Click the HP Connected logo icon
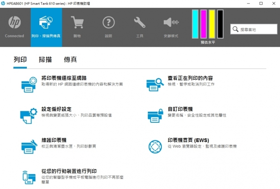 pyautogui.click(x=14, y=23)
